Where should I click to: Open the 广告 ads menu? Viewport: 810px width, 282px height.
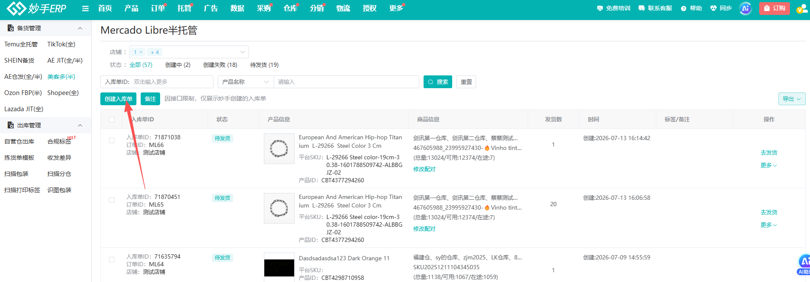pos(211,9)
